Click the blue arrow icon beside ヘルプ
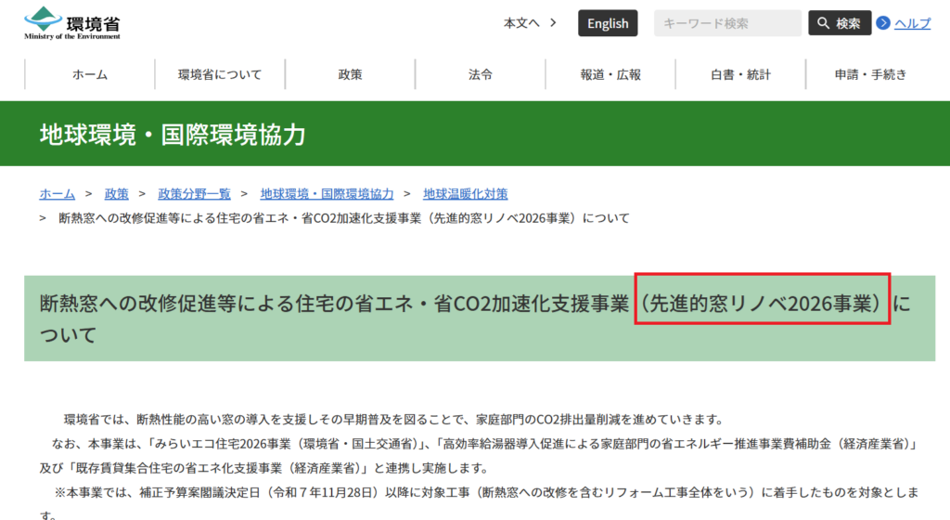This screenshot has width=950, height=520. 883,23
